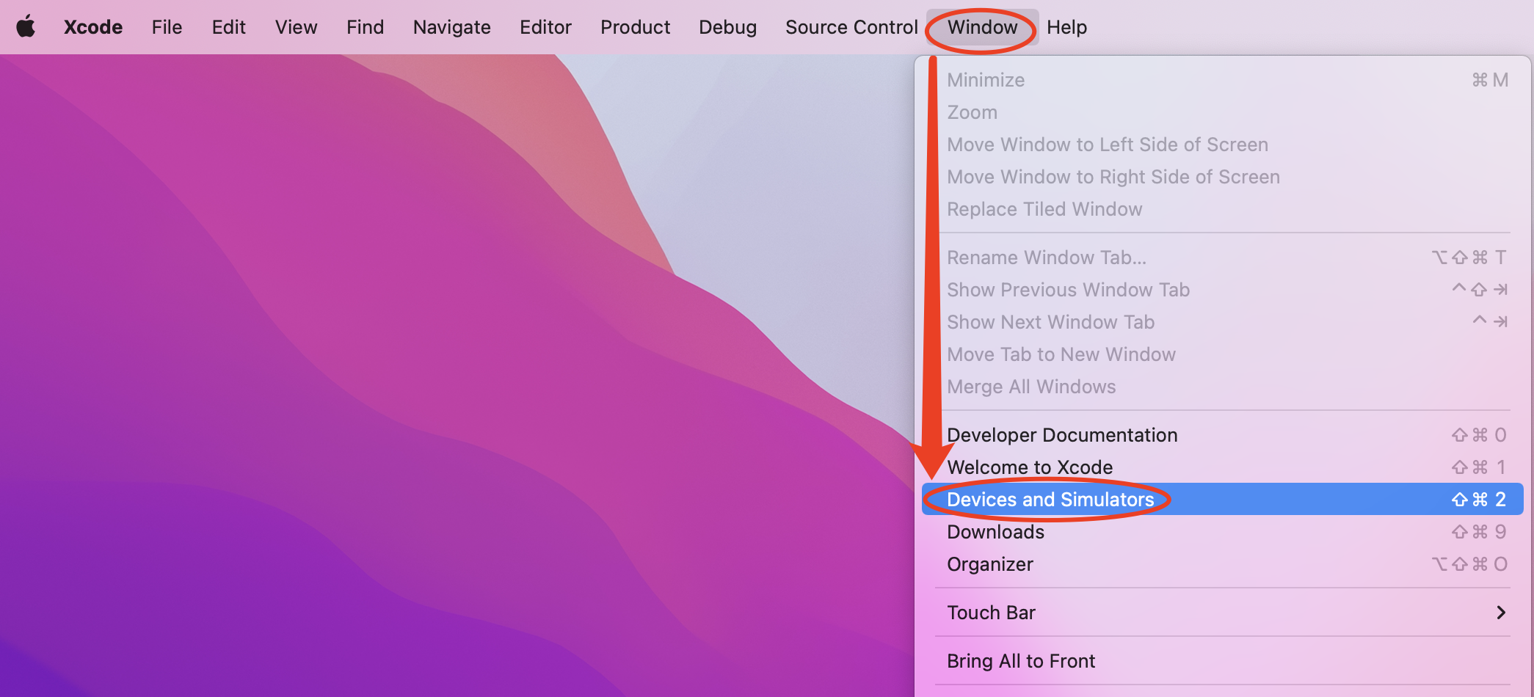
Task: Open the Edit menu
Action: pos(228,27)
